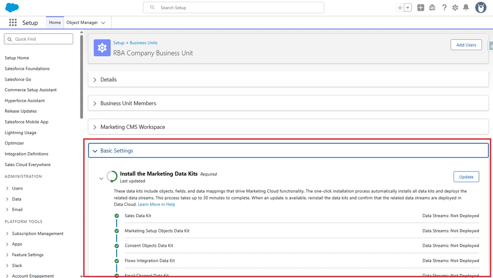Open the App Launcher grid icon
Viewport: 493px width, 278px height.
point(13,23)
